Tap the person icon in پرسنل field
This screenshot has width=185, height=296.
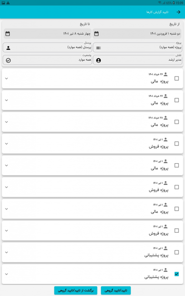click(x=8, y=48)
